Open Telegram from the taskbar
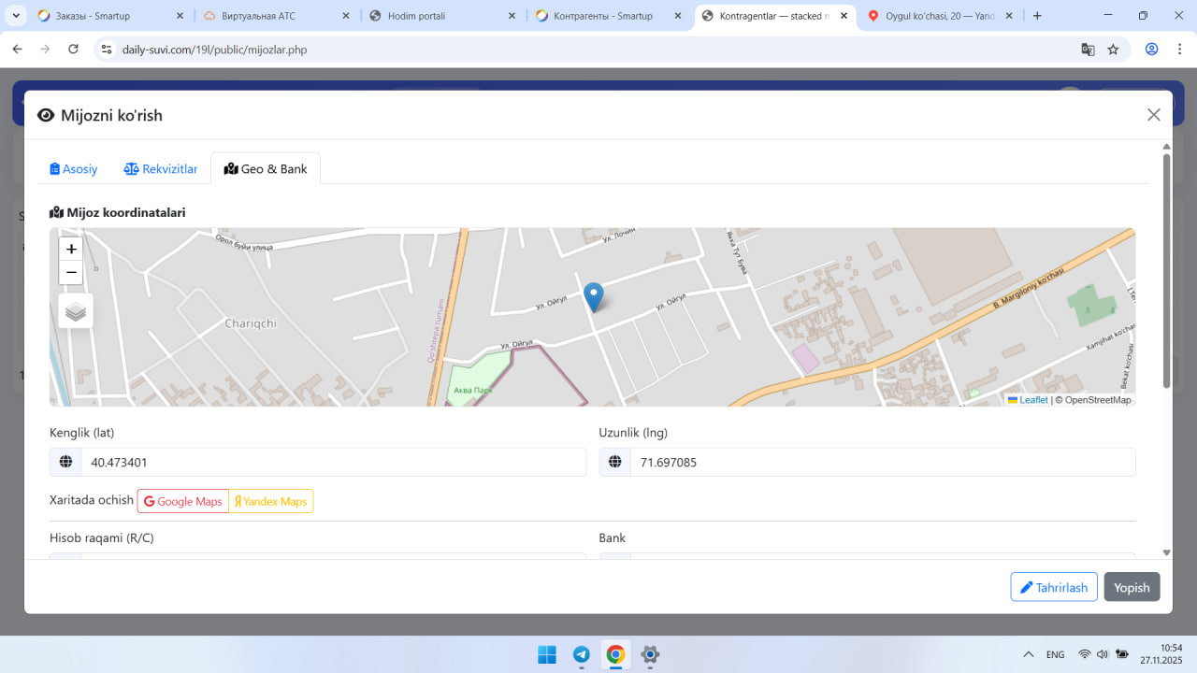Image resolution: width=1197 pixels, height=673 pixels. click(581, 654)
